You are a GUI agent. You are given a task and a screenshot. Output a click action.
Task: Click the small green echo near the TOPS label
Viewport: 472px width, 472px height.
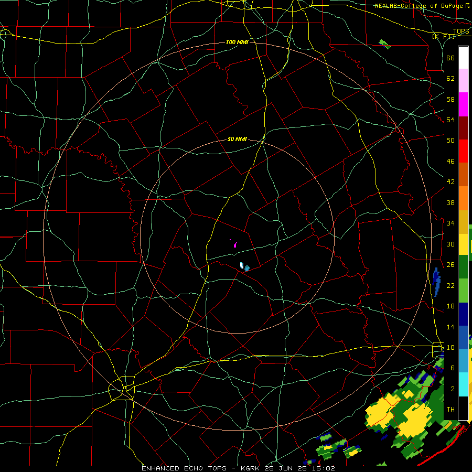pos(385,44)
